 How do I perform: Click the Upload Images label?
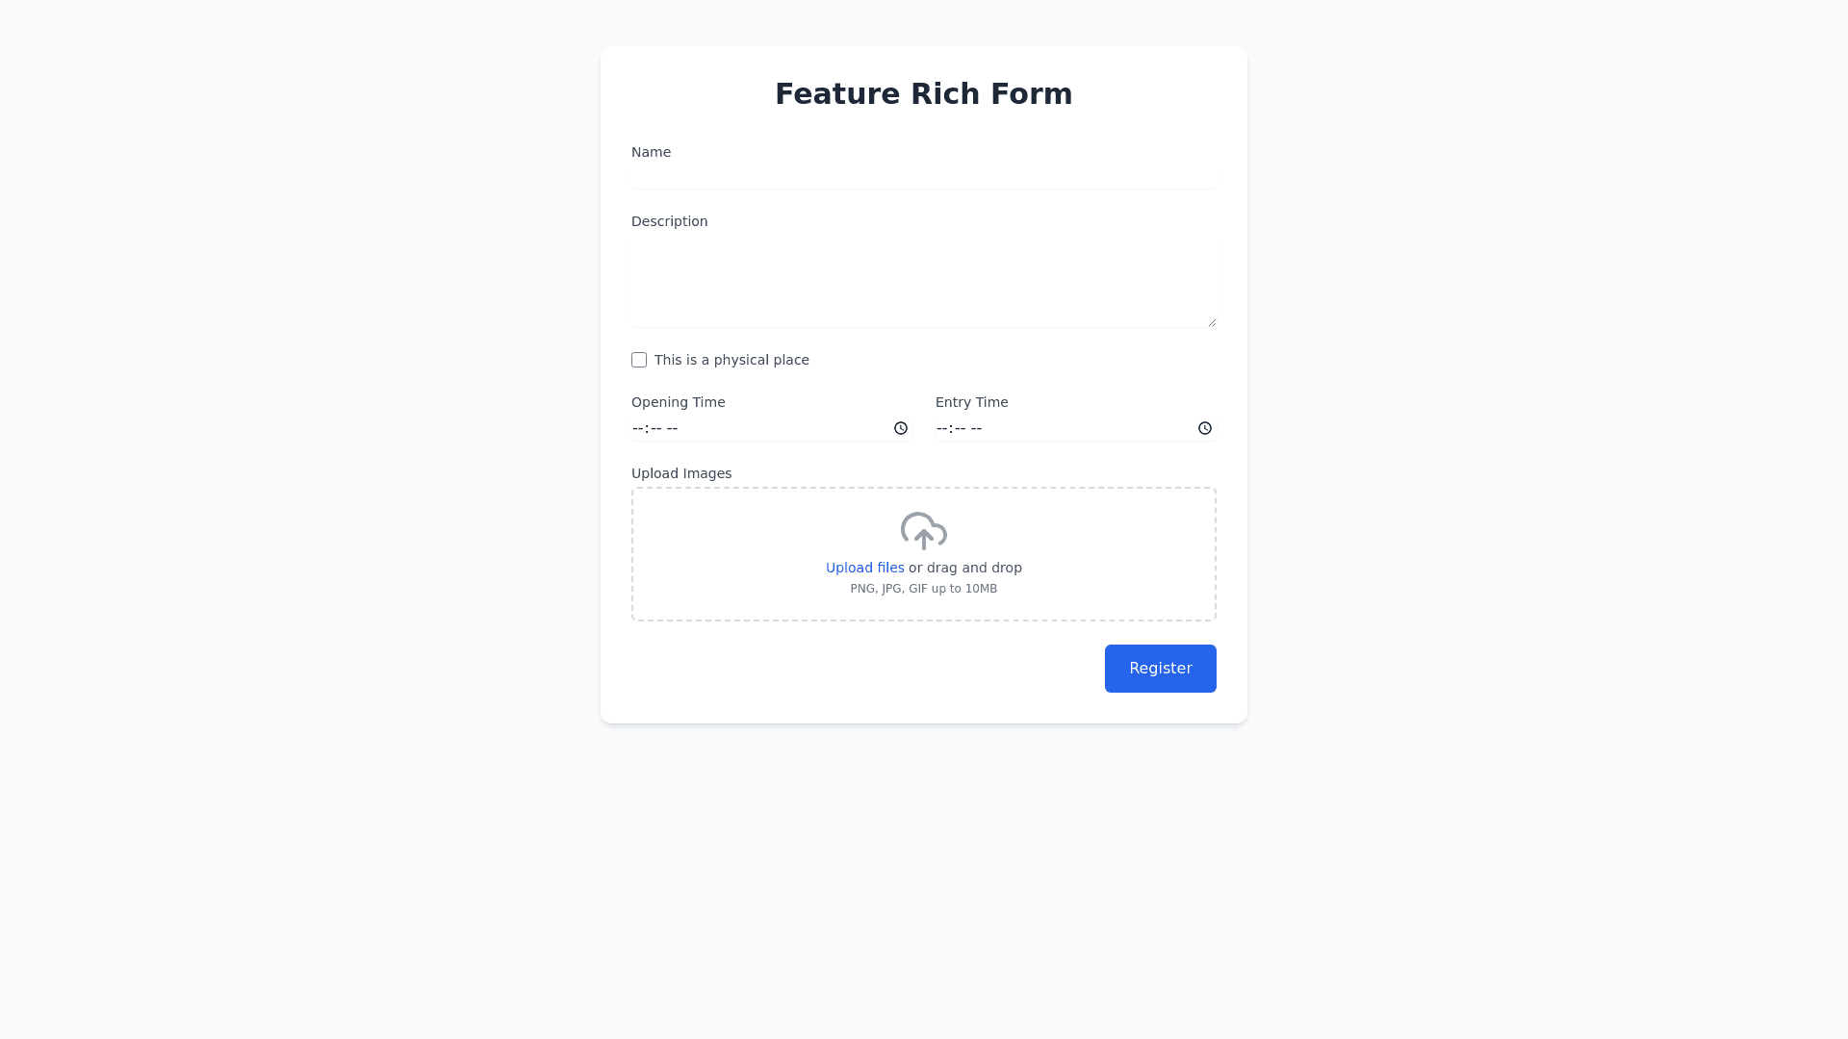point(681,473)
